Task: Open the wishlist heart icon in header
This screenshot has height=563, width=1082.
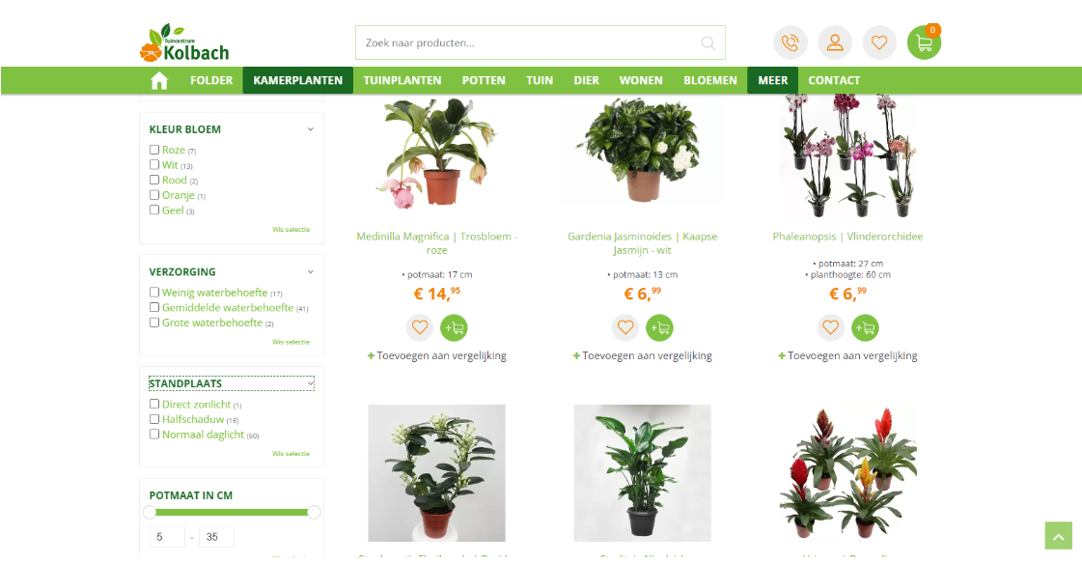Action: click(879, 42)
